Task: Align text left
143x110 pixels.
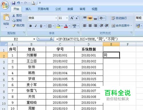Action: click(85, 26)
